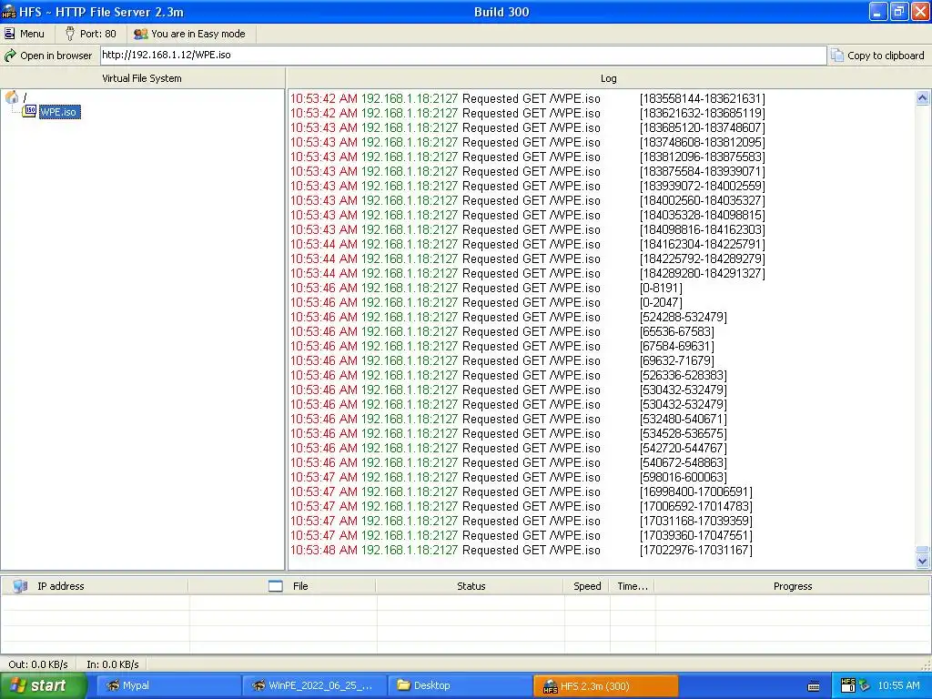Switch to WinPE_2022_06_25 taskbar window
The width and height of the screenshot is (932, 699).
[x=314, y=685]
